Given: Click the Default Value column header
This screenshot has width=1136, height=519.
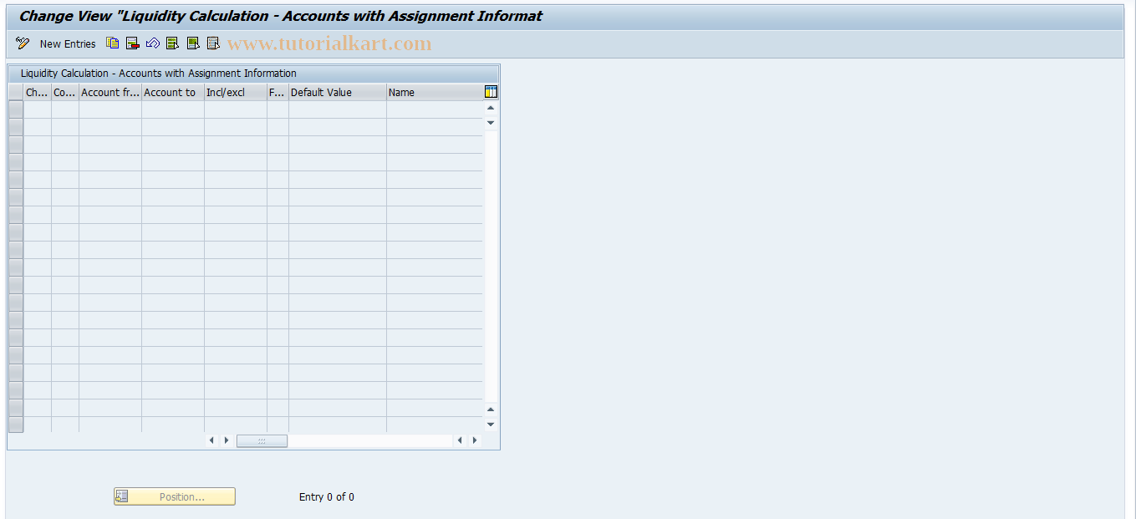Looking at the screenshot, I should (x=338, y=93).
